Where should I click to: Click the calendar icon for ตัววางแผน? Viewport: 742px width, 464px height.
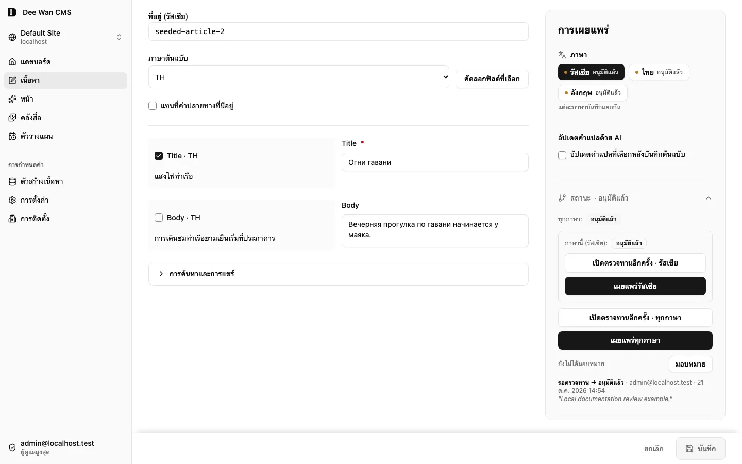[x=12, y=136]
